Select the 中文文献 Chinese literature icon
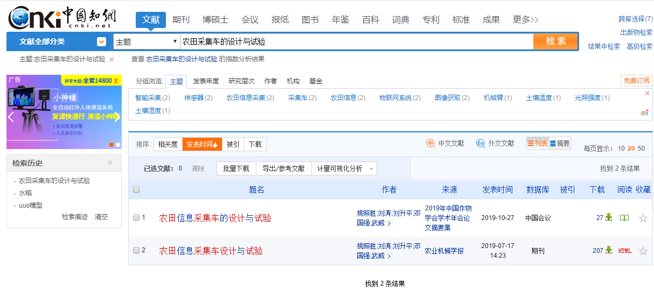Viewport: 654px width, 290px height. tap(430, 144)
